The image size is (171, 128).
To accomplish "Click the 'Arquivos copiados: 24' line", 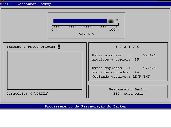I will point(115,72).
